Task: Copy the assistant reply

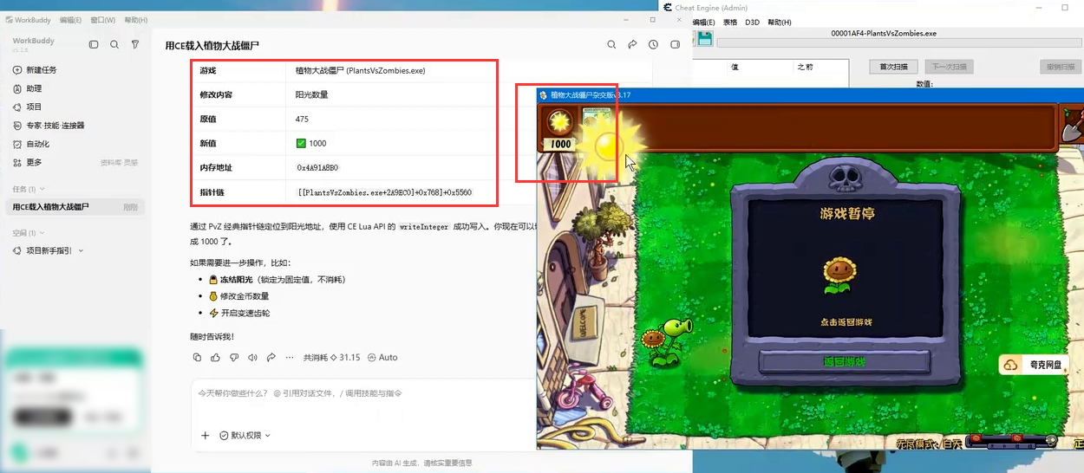Action: coord(197,357)
